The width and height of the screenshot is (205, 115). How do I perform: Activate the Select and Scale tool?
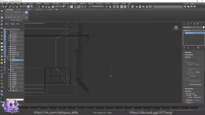[x=50, y=7]
